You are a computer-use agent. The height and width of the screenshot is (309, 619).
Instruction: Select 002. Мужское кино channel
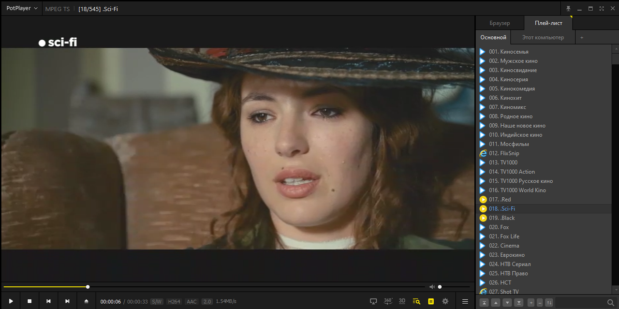point(544,61)
